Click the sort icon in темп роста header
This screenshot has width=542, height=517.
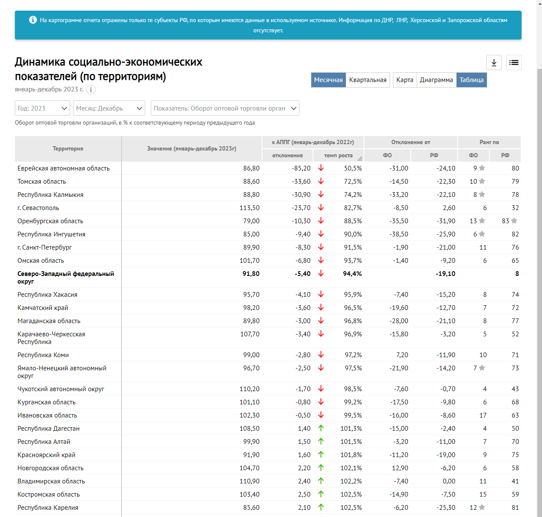pos(360,158)
